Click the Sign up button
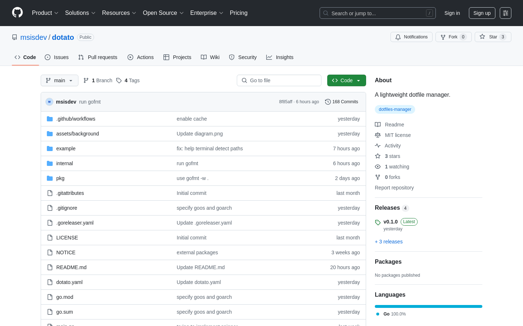 [x=482, y=13]
